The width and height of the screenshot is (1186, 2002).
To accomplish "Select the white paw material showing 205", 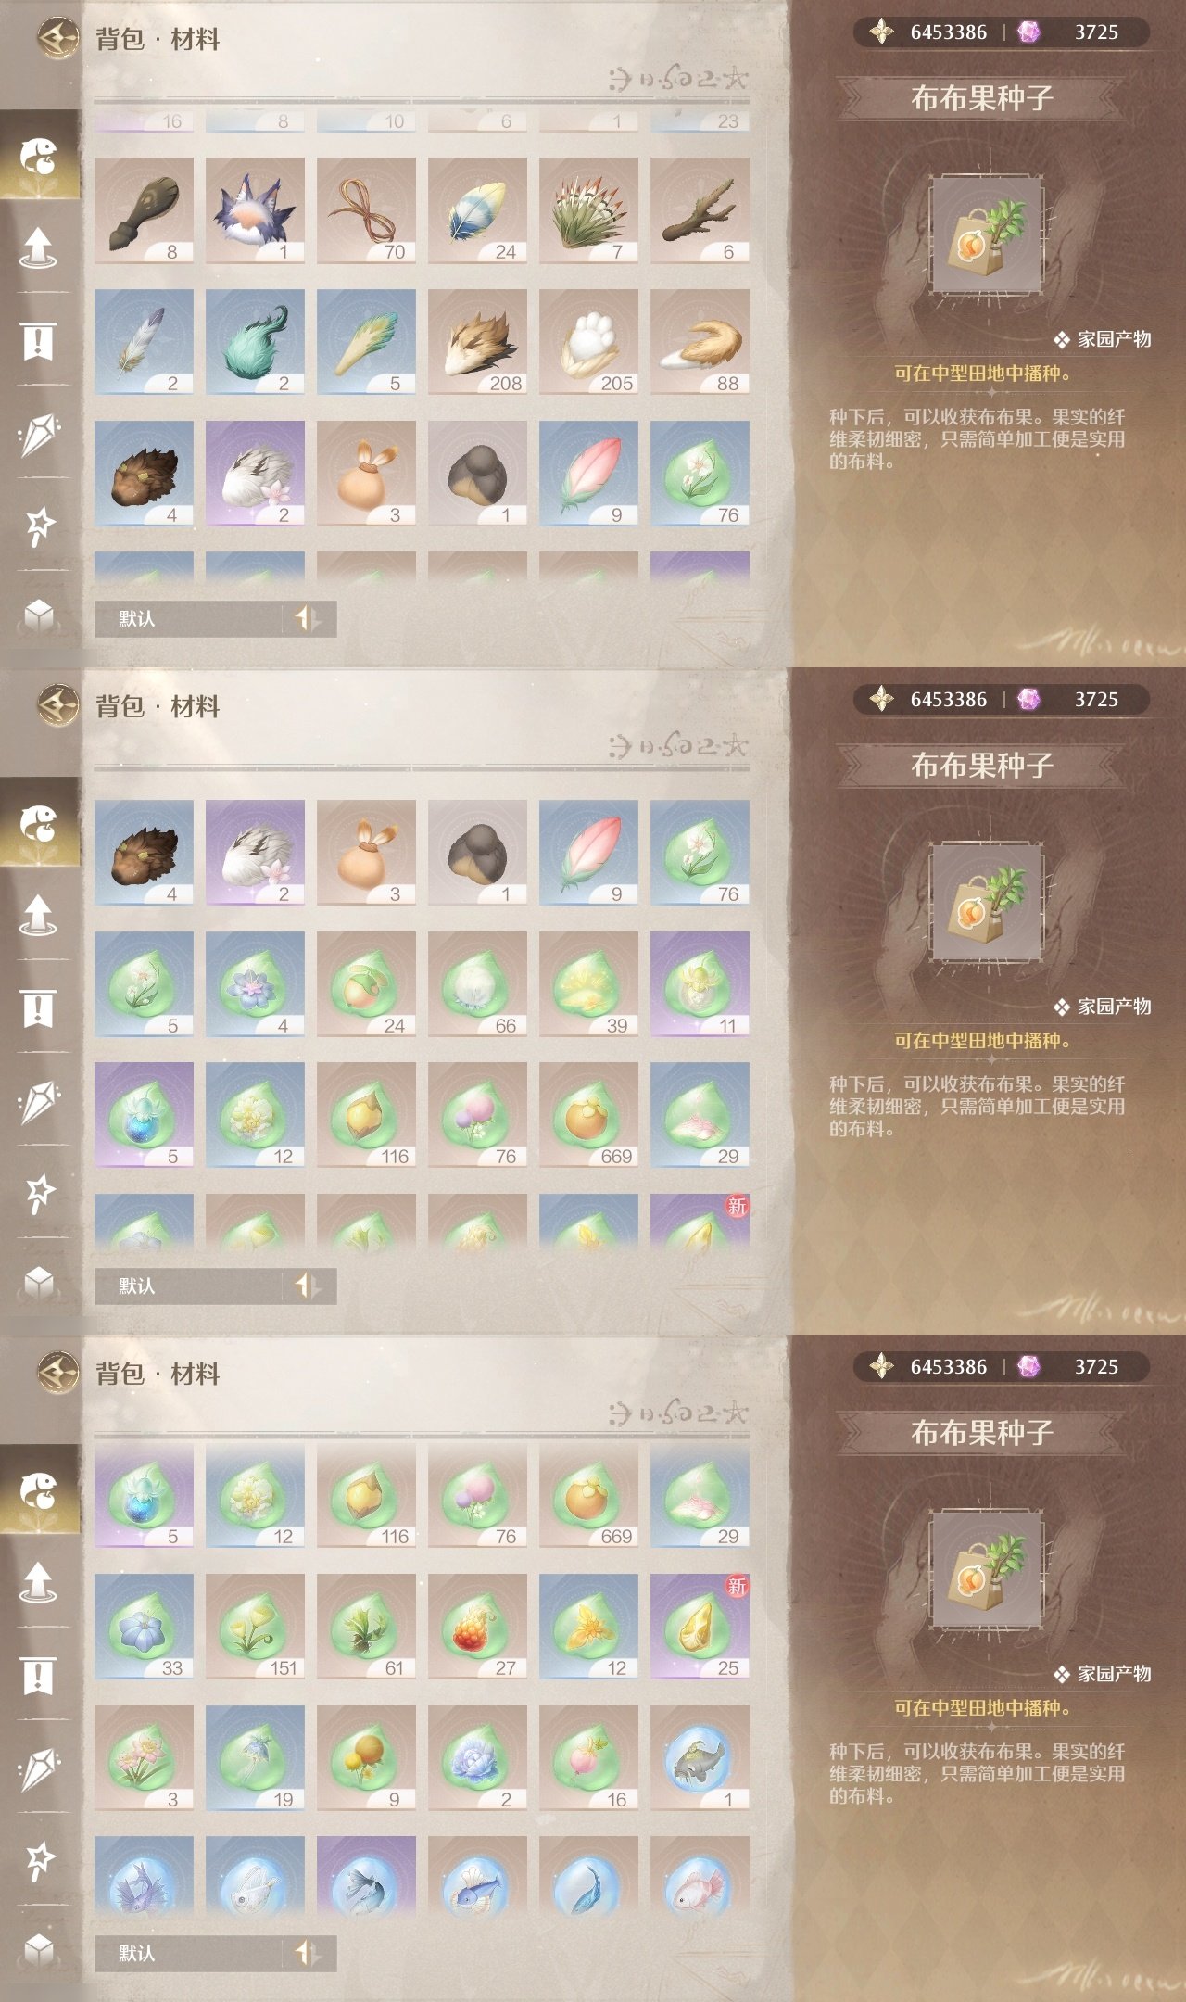I will [x=588, y=342].
